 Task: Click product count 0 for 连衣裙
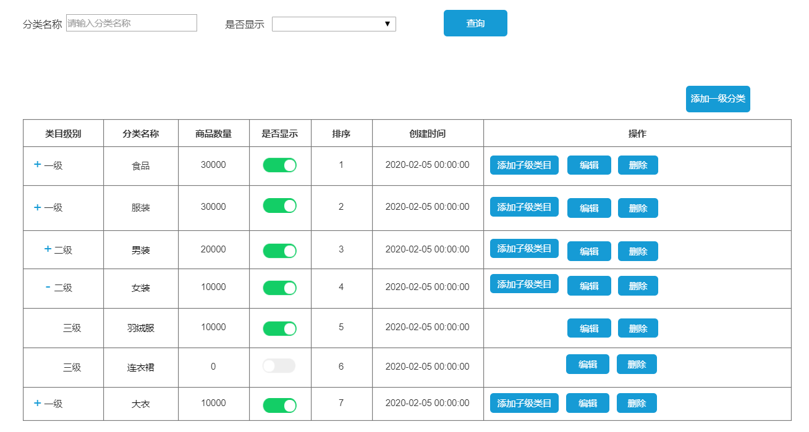coord(214,367)
